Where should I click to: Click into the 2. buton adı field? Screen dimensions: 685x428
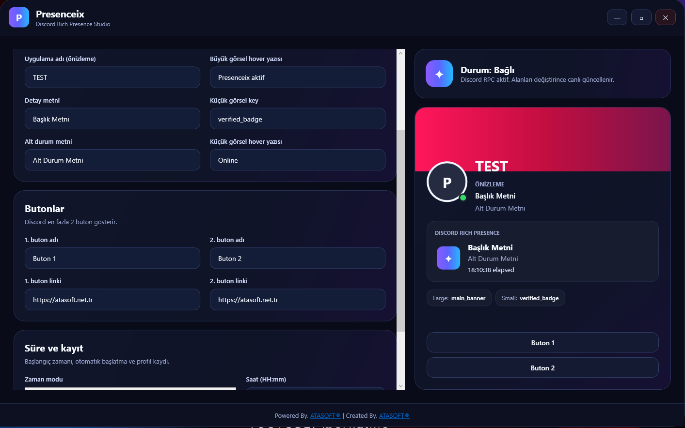click(297, 259)
